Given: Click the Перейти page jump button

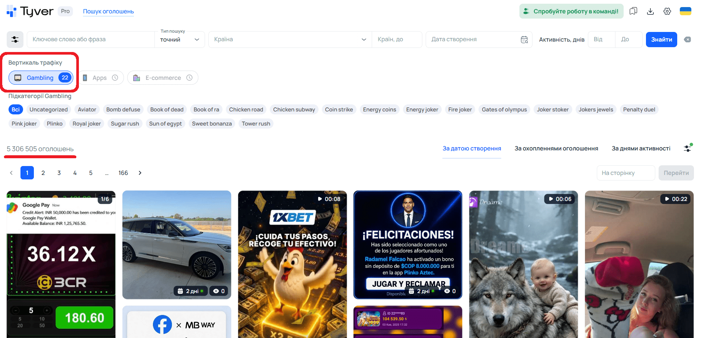Looking at the screenshot, I should coord(676,173).
